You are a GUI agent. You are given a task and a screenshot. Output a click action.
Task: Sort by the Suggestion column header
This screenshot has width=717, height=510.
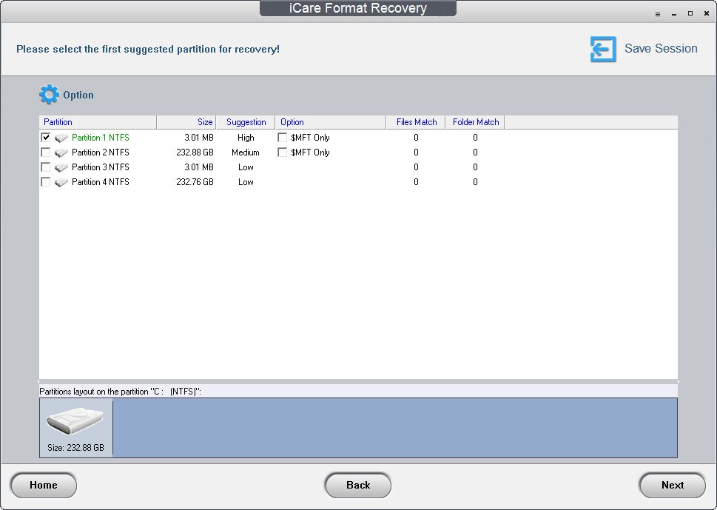click(x=246, y=122)
